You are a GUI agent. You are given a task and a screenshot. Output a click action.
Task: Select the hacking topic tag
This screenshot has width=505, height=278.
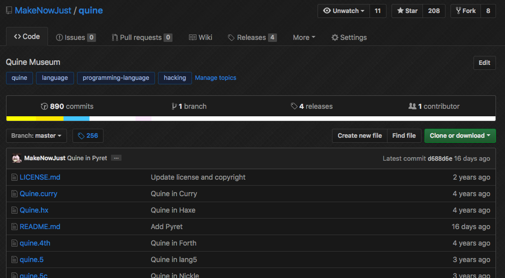pyautogui.click(x=175, y=78)
